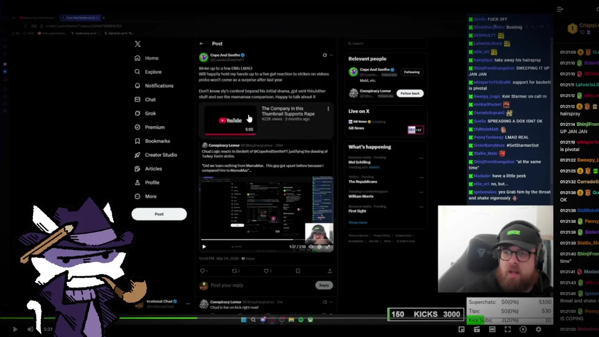
Task: Open Explore in the X sidebar
Action: tap(147, 72)
